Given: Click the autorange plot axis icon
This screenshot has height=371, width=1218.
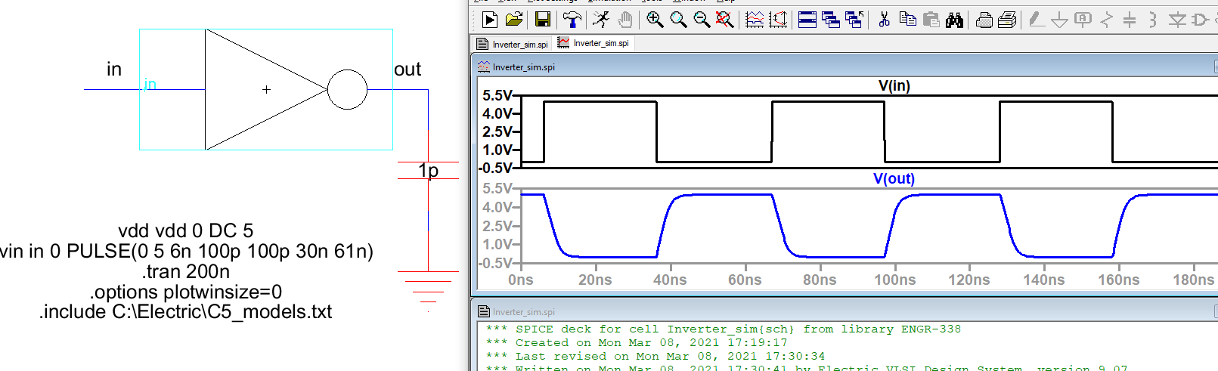Looking at the screenshot, I should [778, 20].
